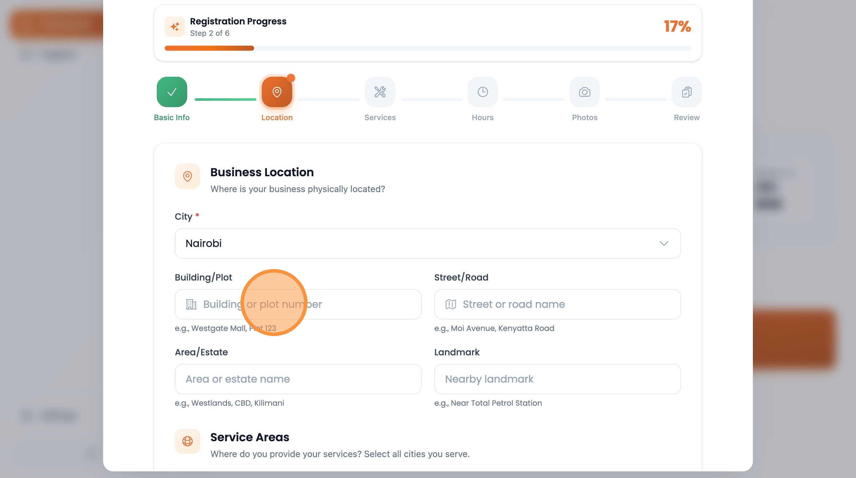The width and height of the screenshot is (856, 478).
Task: Open the City dropdown showing Nairobi
Action: [427, 243]
